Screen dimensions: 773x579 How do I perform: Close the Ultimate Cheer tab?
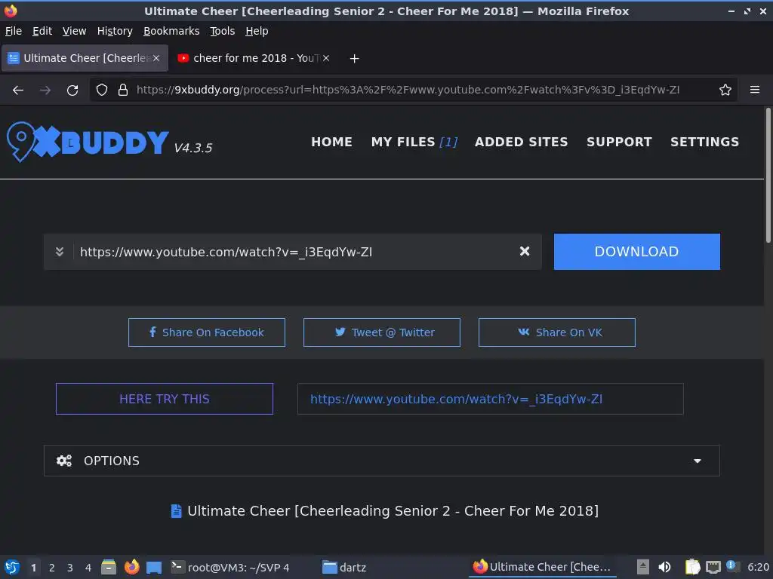point(156,58)
